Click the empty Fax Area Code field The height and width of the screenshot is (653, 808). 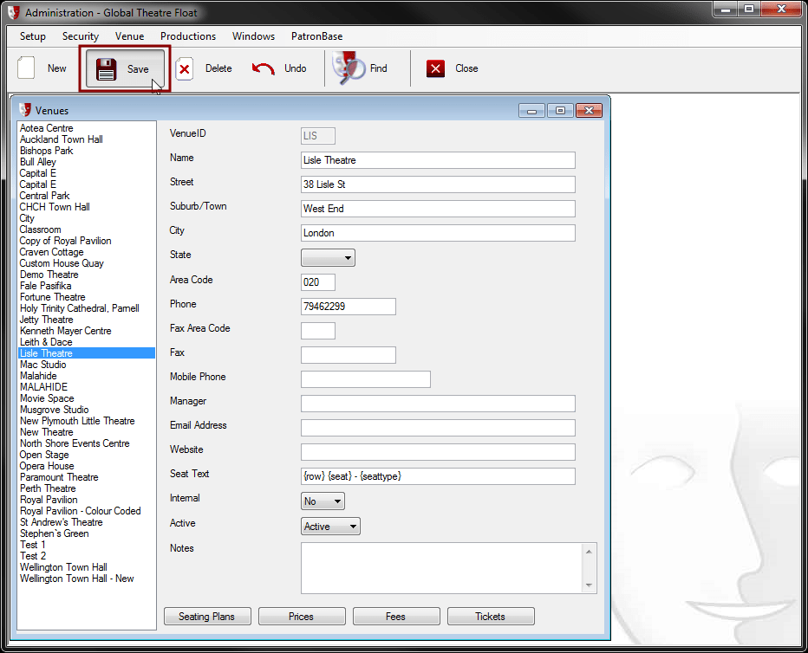tap(318, 330)
